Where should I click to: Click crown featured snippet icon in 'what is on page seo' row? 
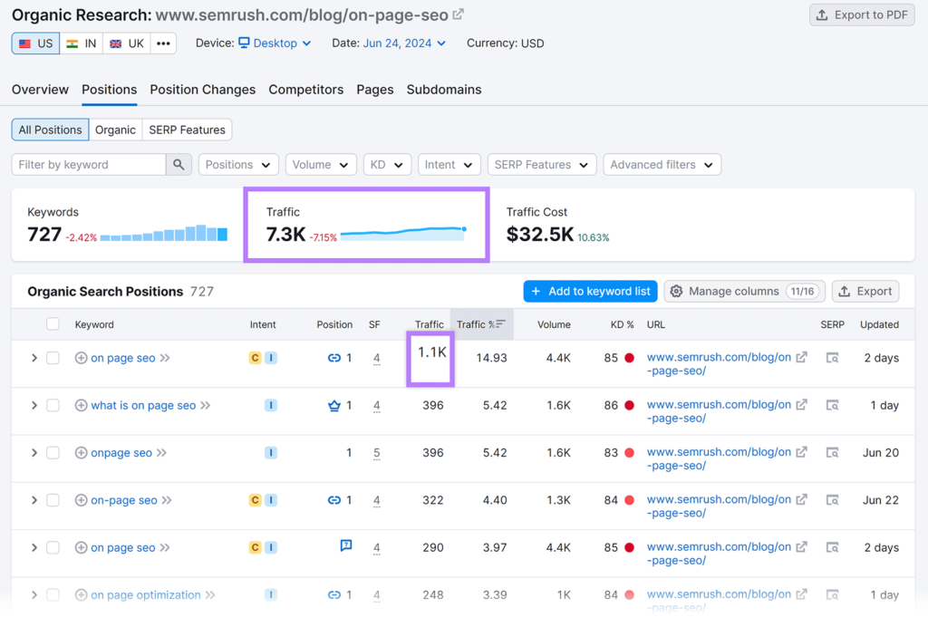click(334, 405)
